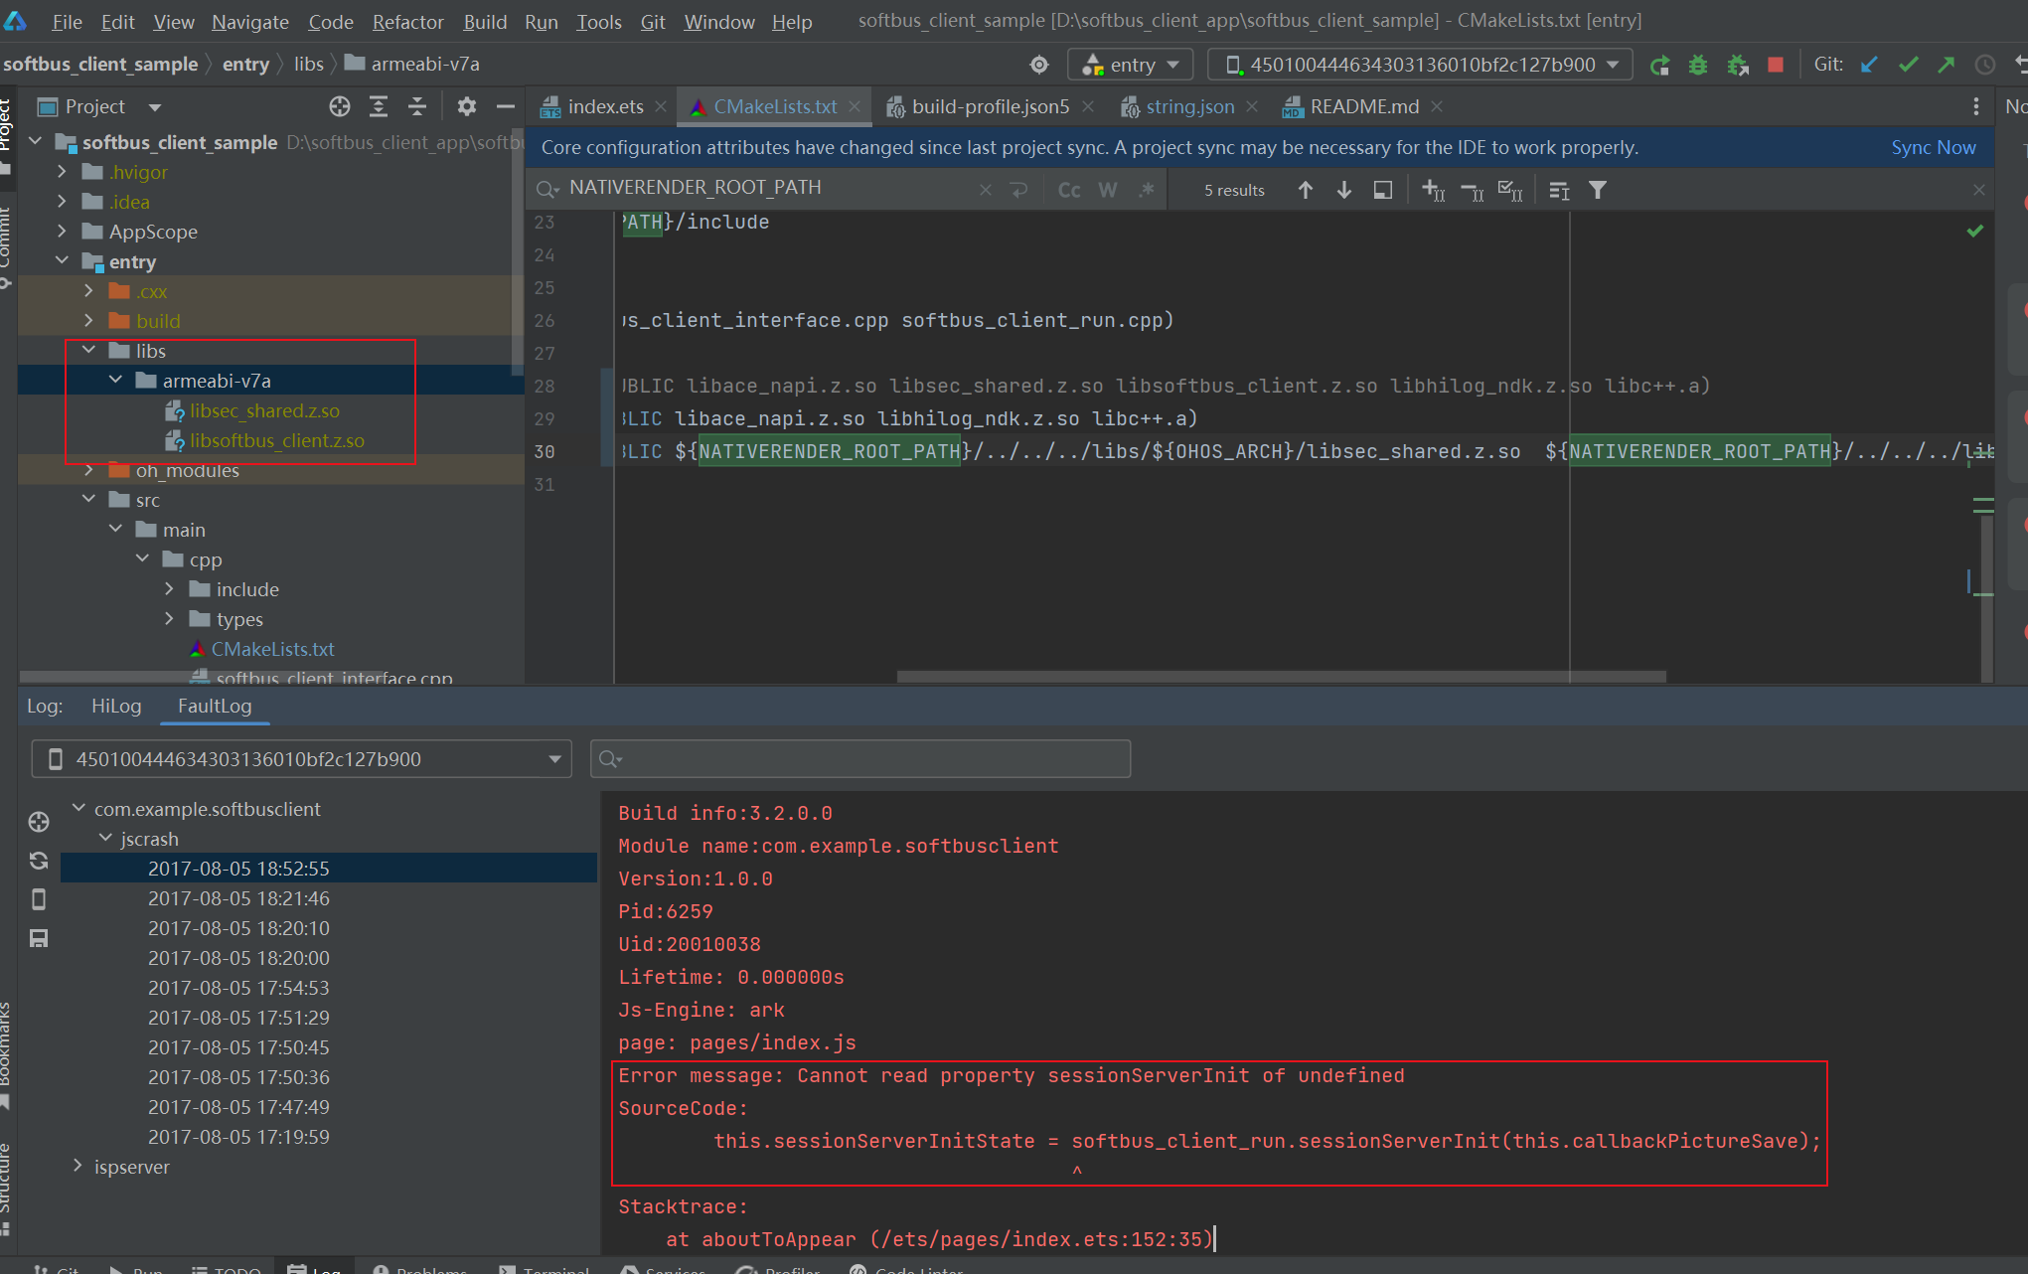Click Git commit checkmark icon
Screen dimensions: 2028x1274
1908,65
